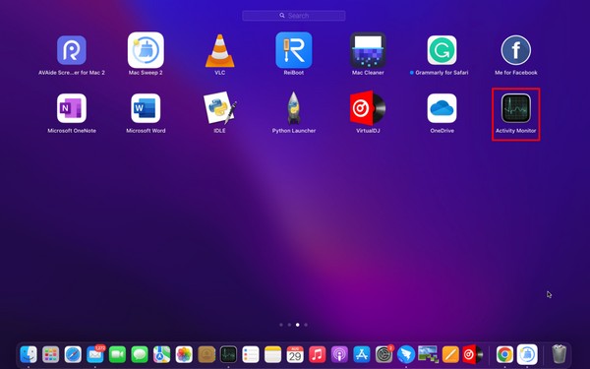The image size is (590, 369).
Task: Click the blue bird app in the Dock
Action: [x=406, y=354]
